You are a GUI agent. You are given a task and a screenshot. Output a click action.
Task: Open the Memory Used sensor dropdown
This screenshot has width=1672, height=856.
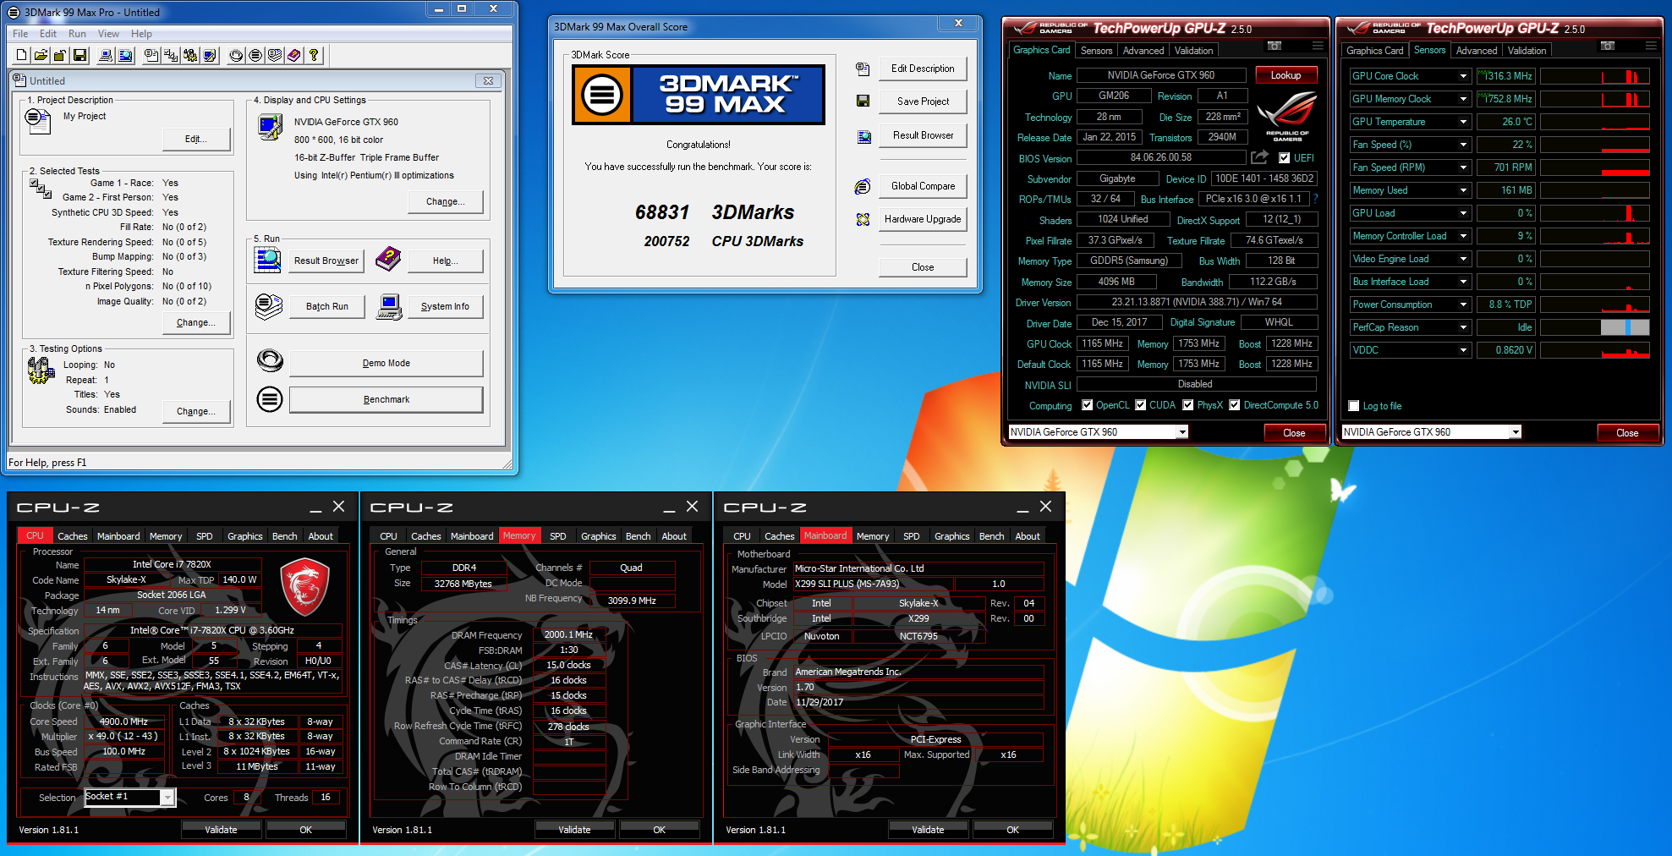tap(1463, 190)
